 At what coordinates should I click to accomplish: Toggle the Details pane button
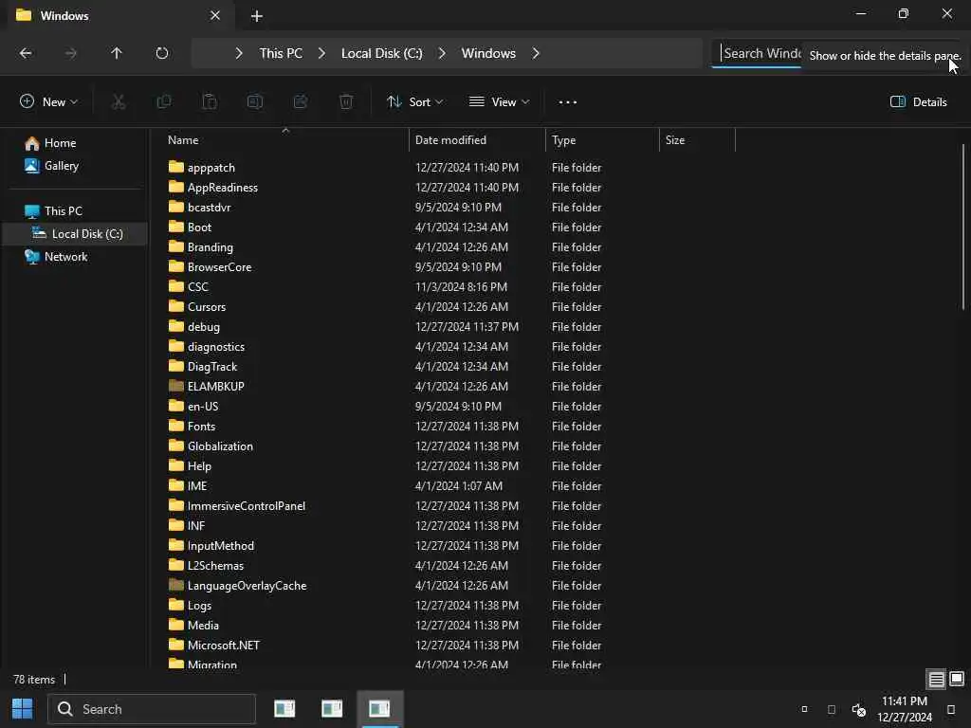pyautogui.click(x=918, y=101)
